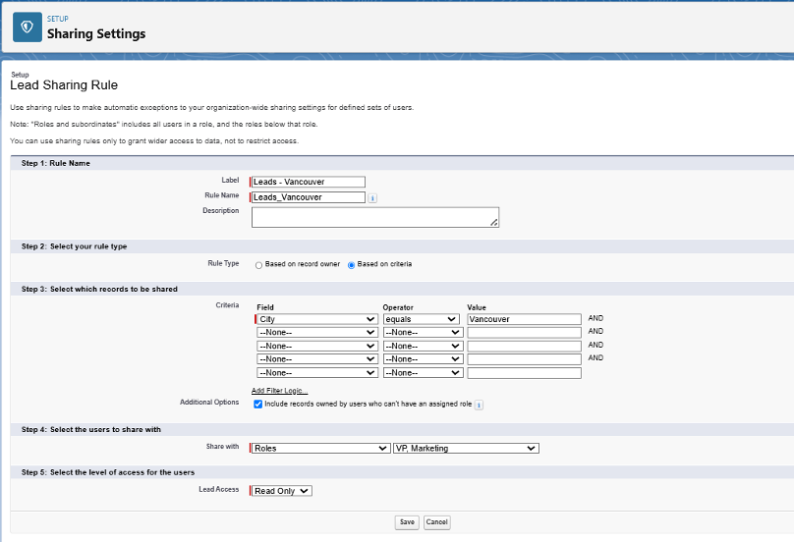
Task: Open the VP, Marketing role dropdown
Action: pyautogui.click(x=466, y=449)
